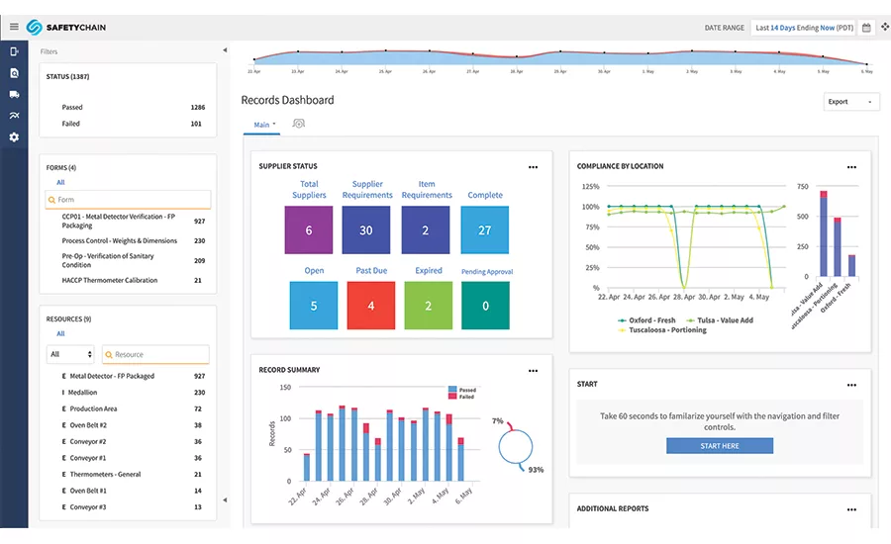Screen dimensions: 891x544
Task: Filter by the HACCP Thermometer Calibration form
Action: point(110,280)
